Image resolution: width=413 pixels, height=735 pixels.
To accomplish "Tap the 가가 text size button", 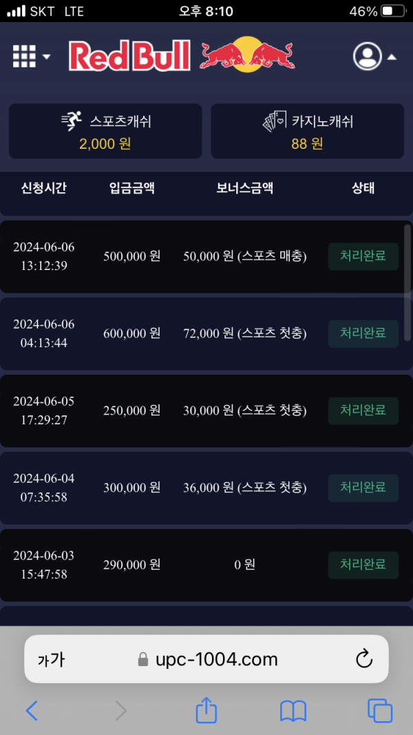I will click(51, 659).
